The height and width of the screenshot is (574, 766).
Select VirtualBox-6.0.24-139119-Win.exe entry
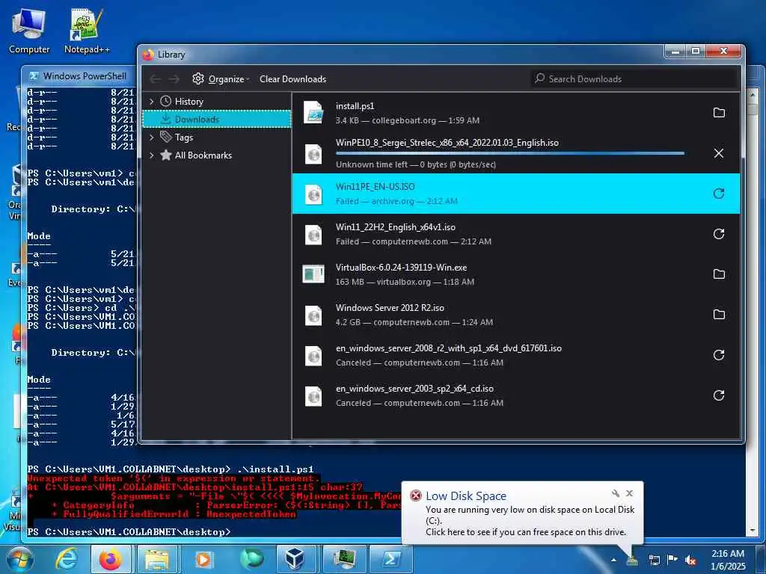point(516,274)
